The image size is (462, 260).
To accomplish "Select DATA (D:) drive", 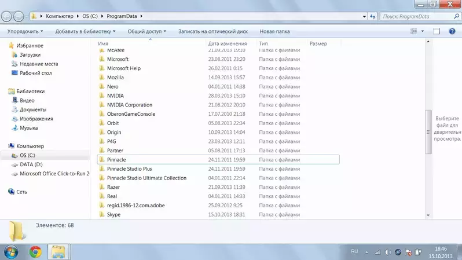I will [x=31, y=164].
